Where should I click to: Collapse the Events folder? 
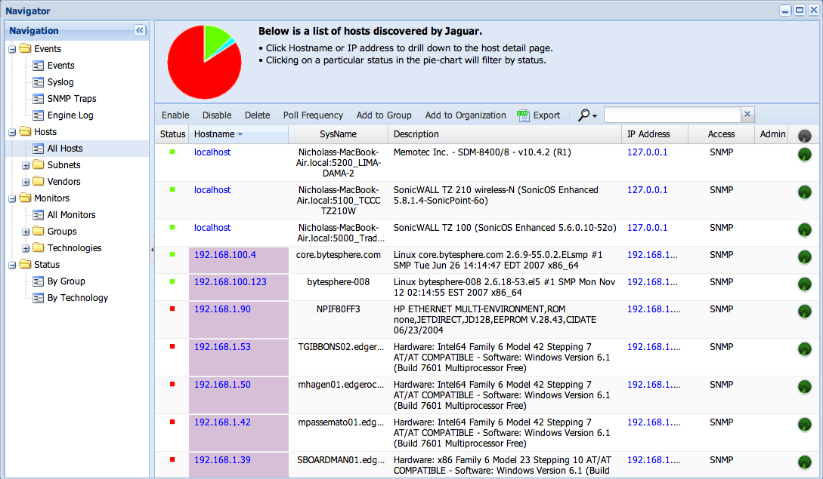coord(12,49)
